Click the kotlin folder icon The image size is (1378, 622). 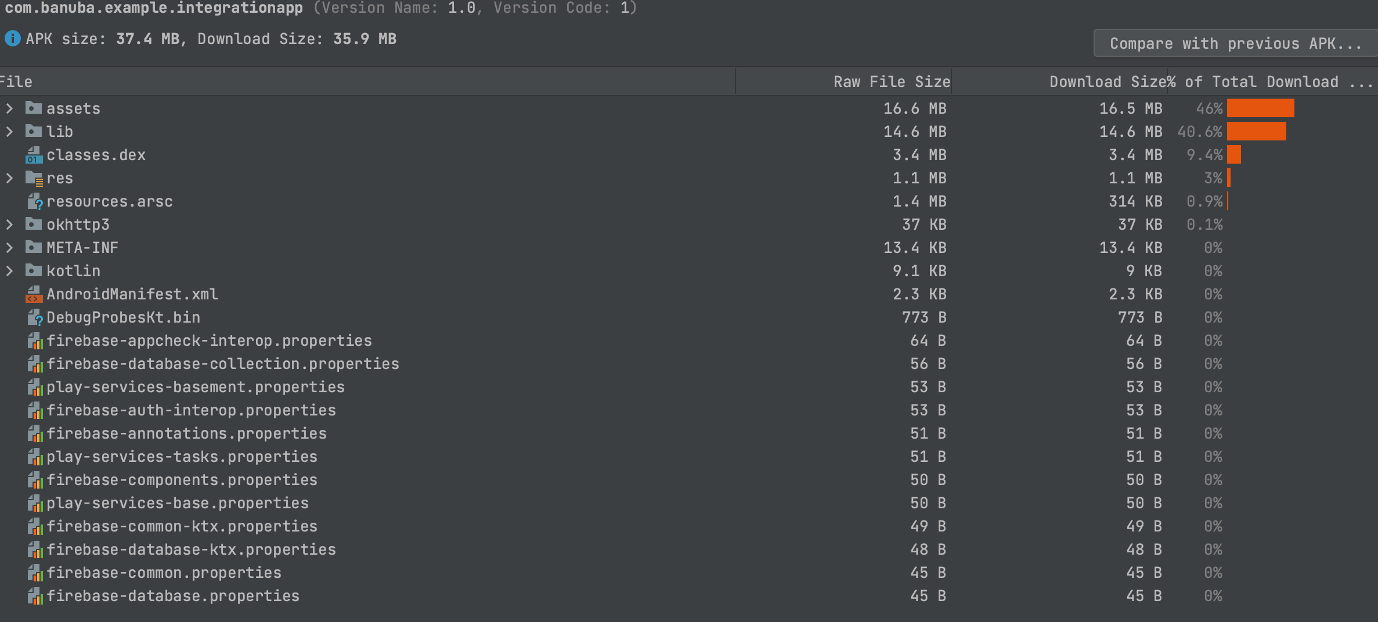tap(34, 270)
